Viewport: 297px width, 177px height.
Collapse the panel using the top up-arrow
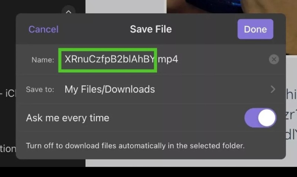coord(68,11)
